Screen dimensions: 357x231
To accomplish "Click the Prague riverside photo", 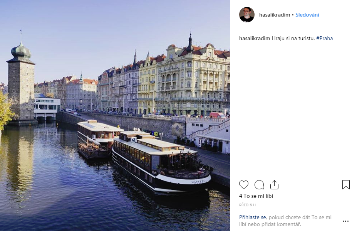I will [x=115, y=115].
